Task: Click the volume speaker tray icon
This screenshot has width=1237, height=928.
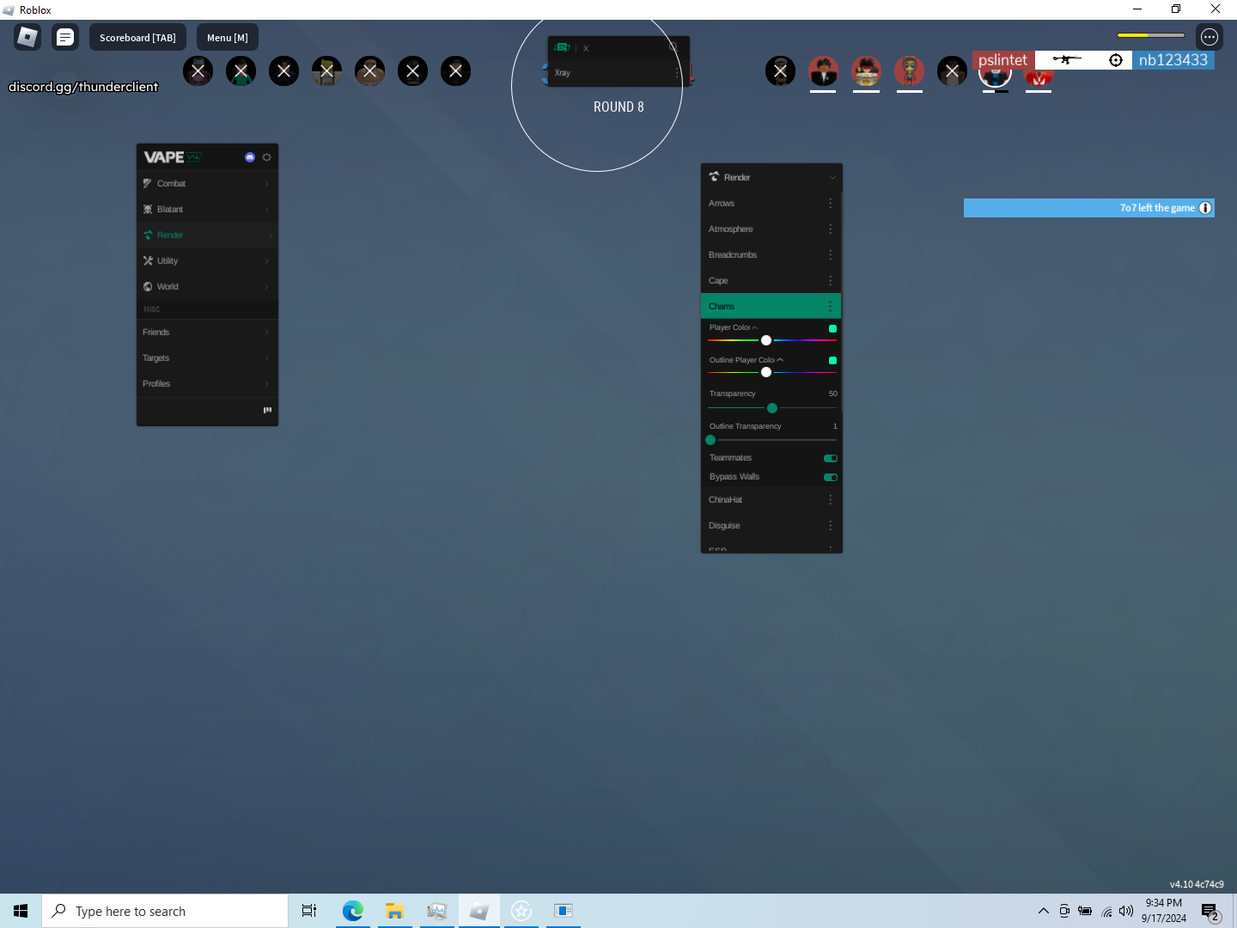Action: (x=1126, y=911)
